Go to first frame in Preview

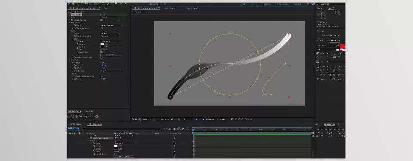pyautogui.click(x=324, y=35)
